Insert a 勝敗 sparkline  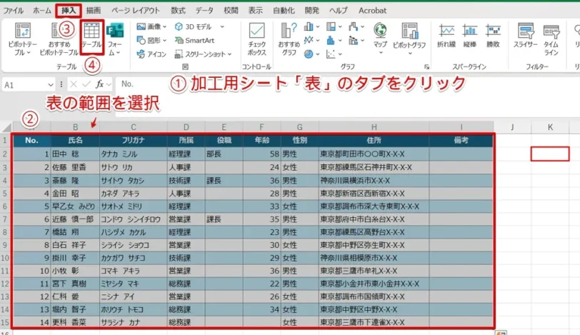coord(493,36)
